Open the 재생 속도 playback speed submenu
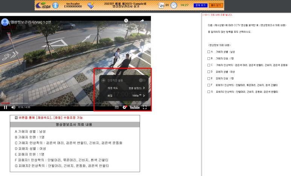 [x=124, y=88]
